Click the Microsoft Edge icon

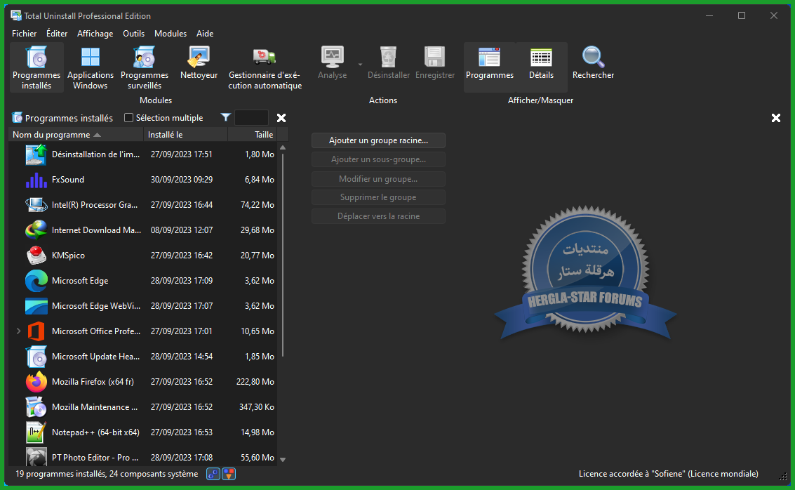[x=36, y=281]
